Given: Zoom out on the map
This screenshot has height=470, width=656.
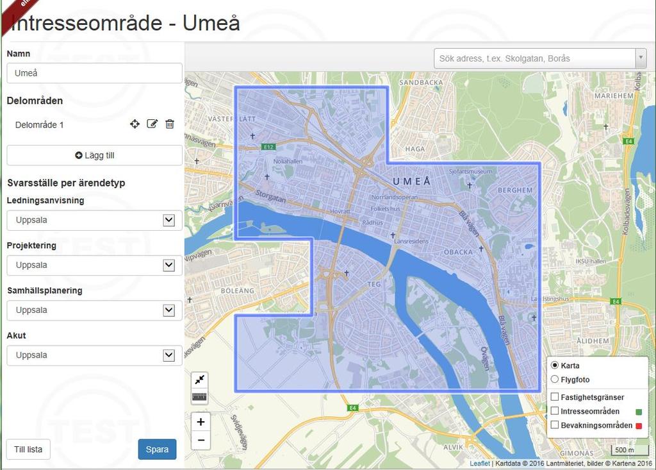Looking at the screenshot, I should pyautogui.click(x=201, y=441).
